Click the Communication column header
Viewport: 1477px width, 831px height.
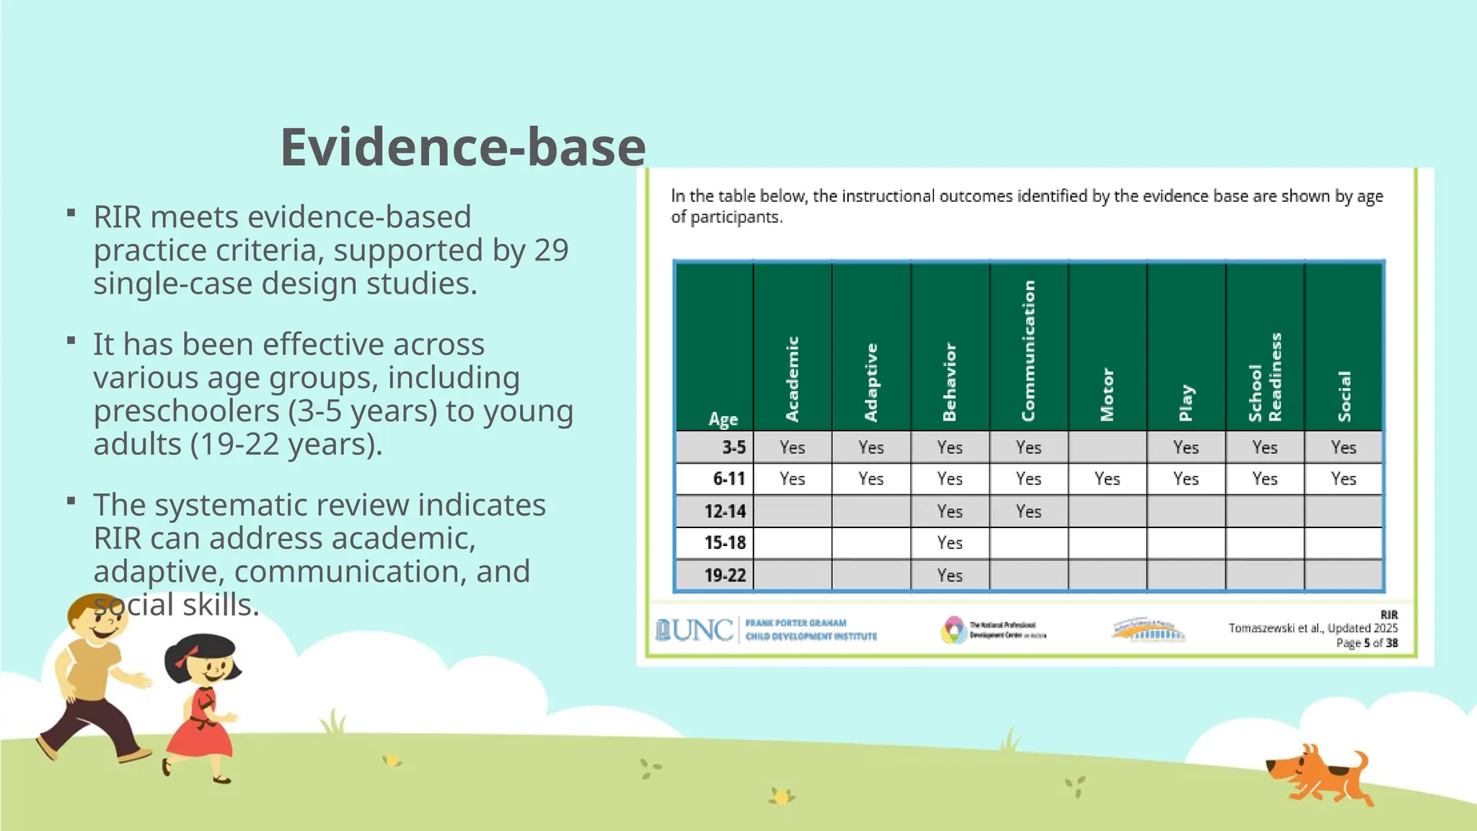pos(1028,351)
